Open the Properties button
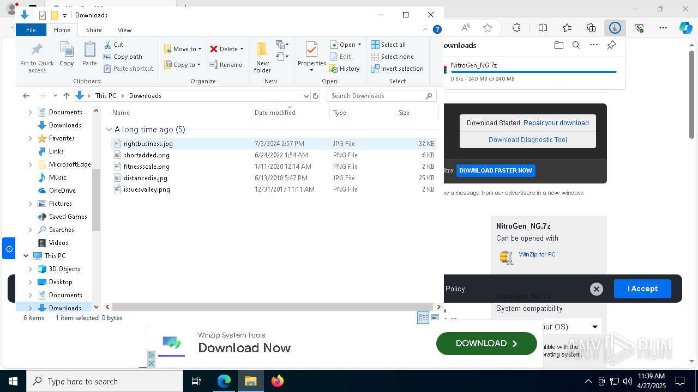The height and width of the screenshot is (392, 698). pos(311,56)
